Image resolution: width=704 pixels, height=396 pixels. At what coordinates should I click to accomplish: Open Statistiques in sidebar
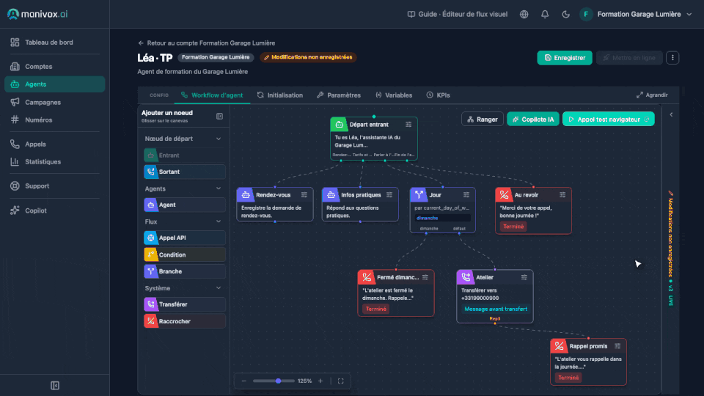click(x=55, y=161)
